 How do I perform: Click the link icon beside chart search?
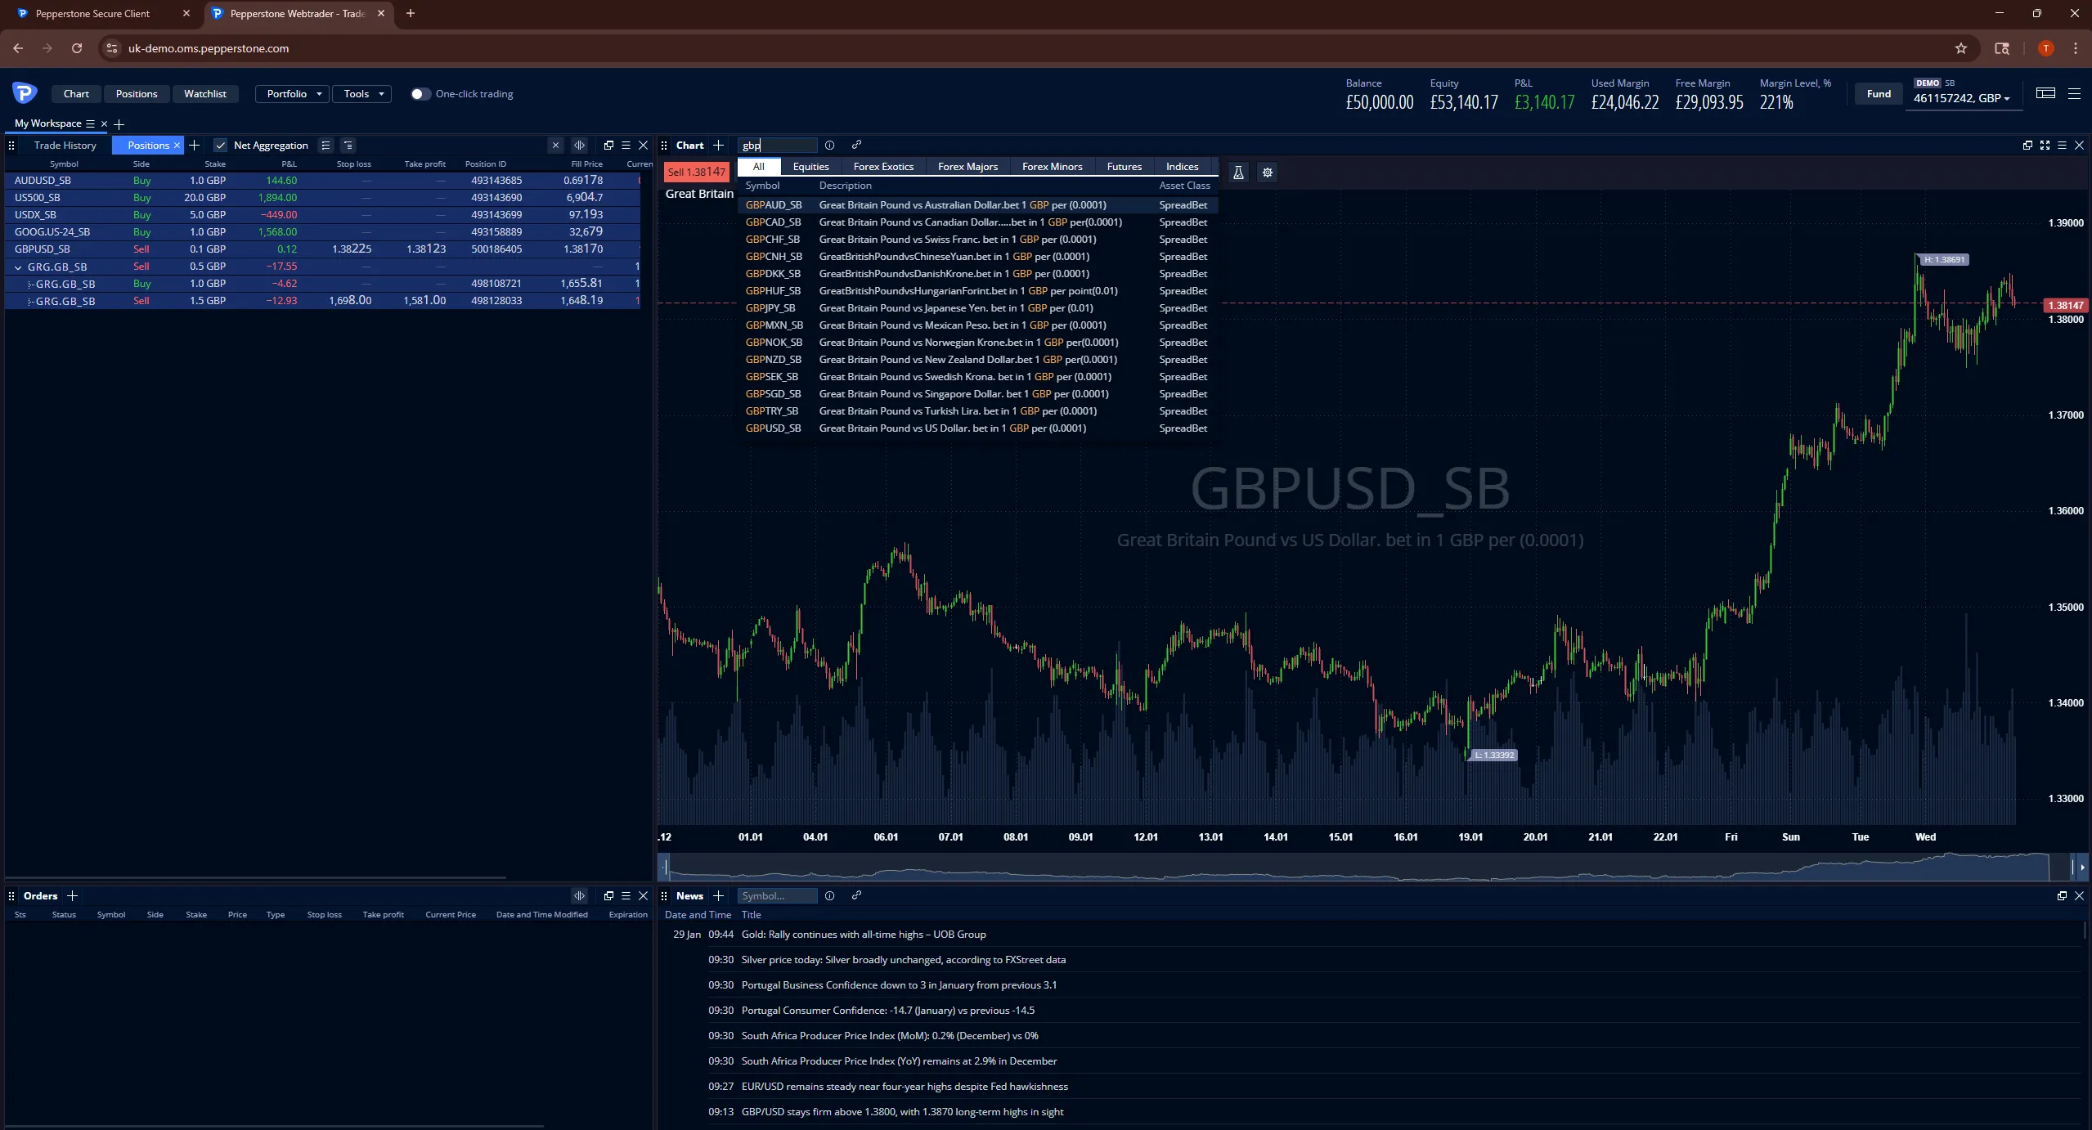(x=856, y=145)
